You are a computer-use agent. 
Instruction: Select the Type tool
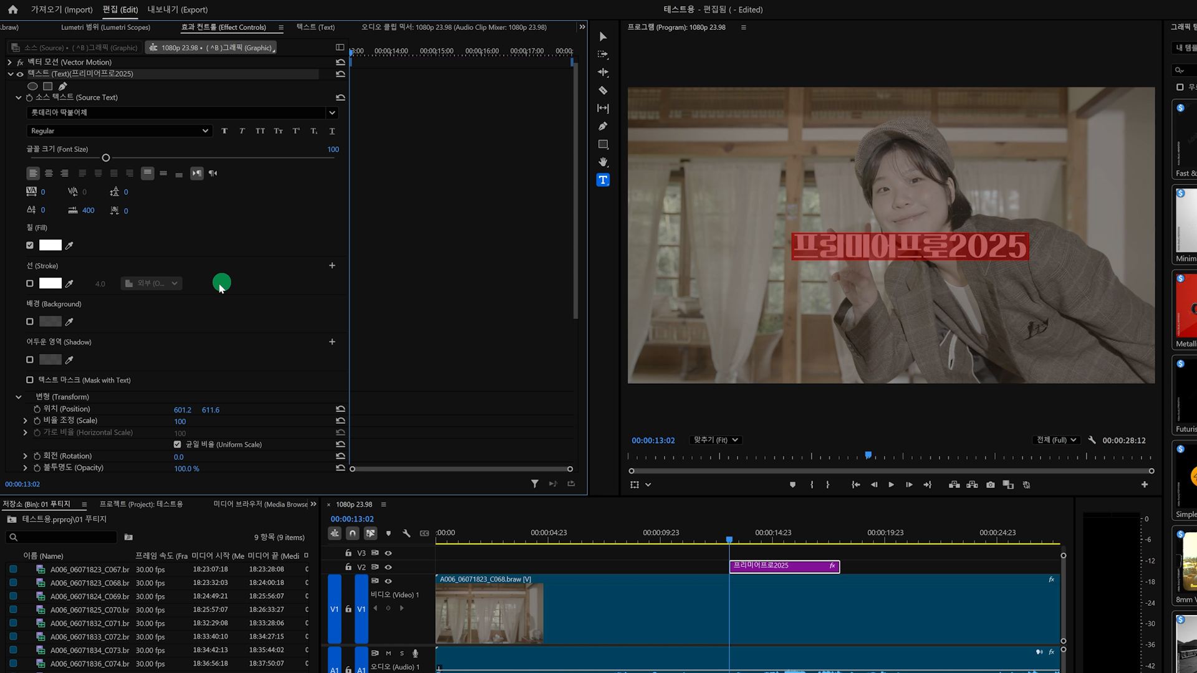(603, 180)
